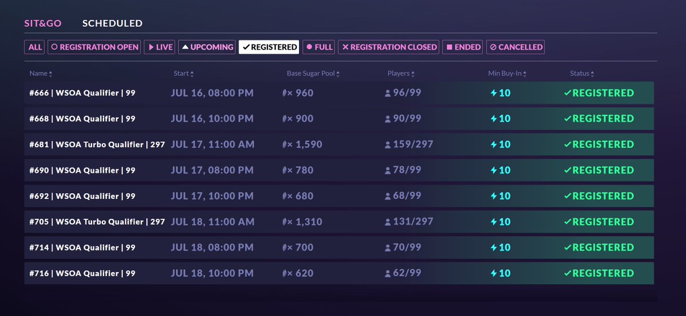686x316 pixels.
Task: Filter by REGISTRATION OPEN
Action: [x=94, y=47]
